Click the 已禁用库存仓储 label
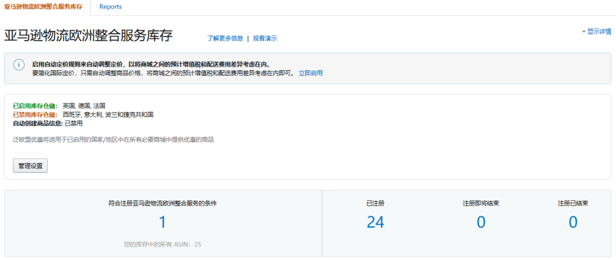 [x=35, y=114]
